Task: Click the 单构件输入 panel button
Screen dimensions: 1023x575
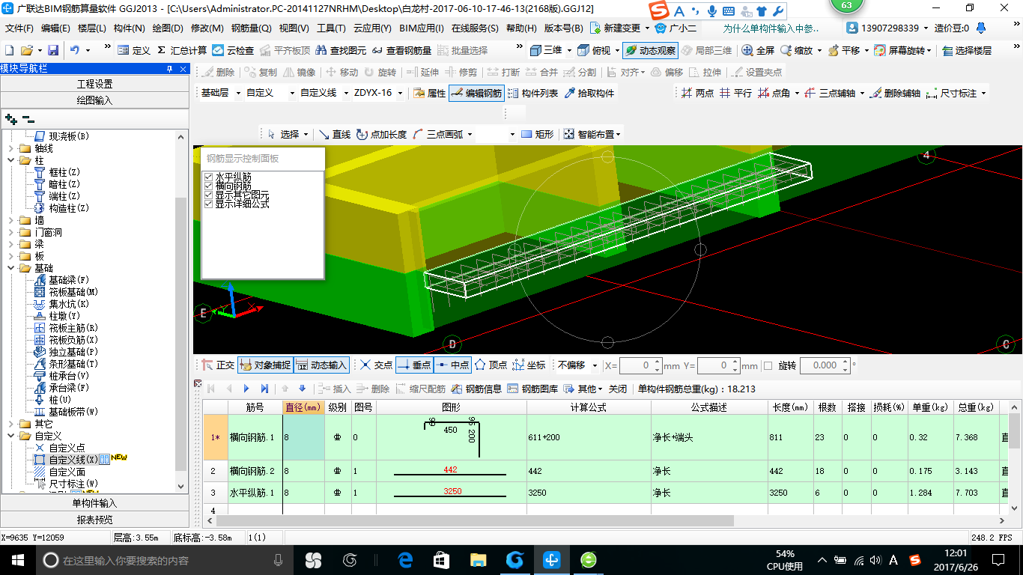Action: pos(94,503)
